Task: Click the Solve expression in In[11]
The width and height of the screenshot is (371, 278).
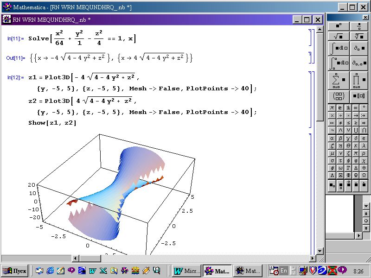Action: point(82,38)
